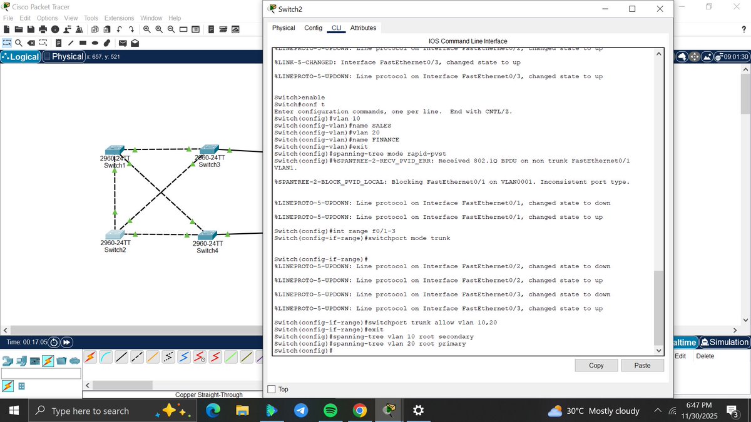Screen dimensions: 751x422
Task: Select the Network Devices category icon
Action: pyautogui.click(x=8, y=361)
